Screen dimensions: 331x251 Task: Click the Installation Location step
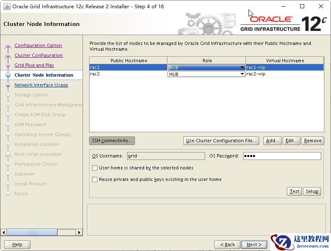pos(37,144)
